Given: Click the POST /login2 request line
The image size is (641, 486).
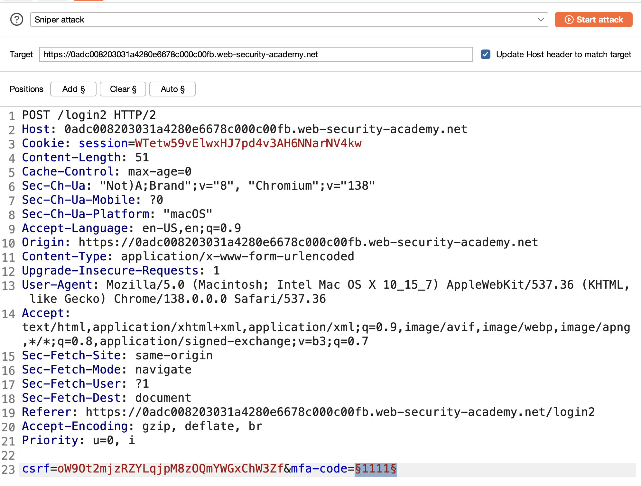Looking at the screenshot, I should (x=89, y=115).
